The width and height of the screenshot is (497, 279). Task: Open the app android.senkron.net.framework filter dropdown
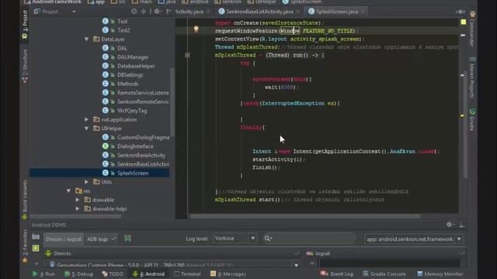(x=414, y=239)
